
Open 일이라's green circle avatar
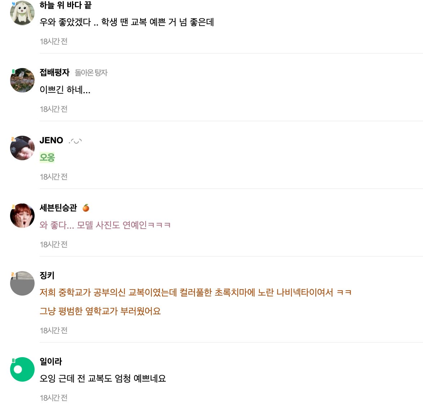(x=22, y=369)
